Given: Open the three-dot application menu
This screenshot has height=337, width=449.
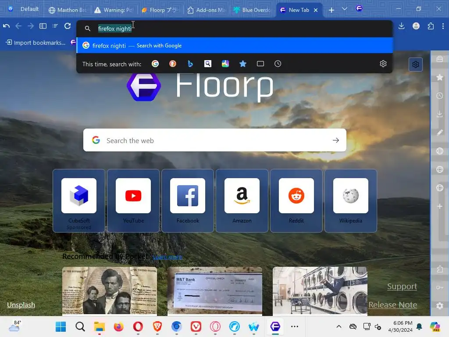Looking at the screenshot, I should tap(443, 26).
